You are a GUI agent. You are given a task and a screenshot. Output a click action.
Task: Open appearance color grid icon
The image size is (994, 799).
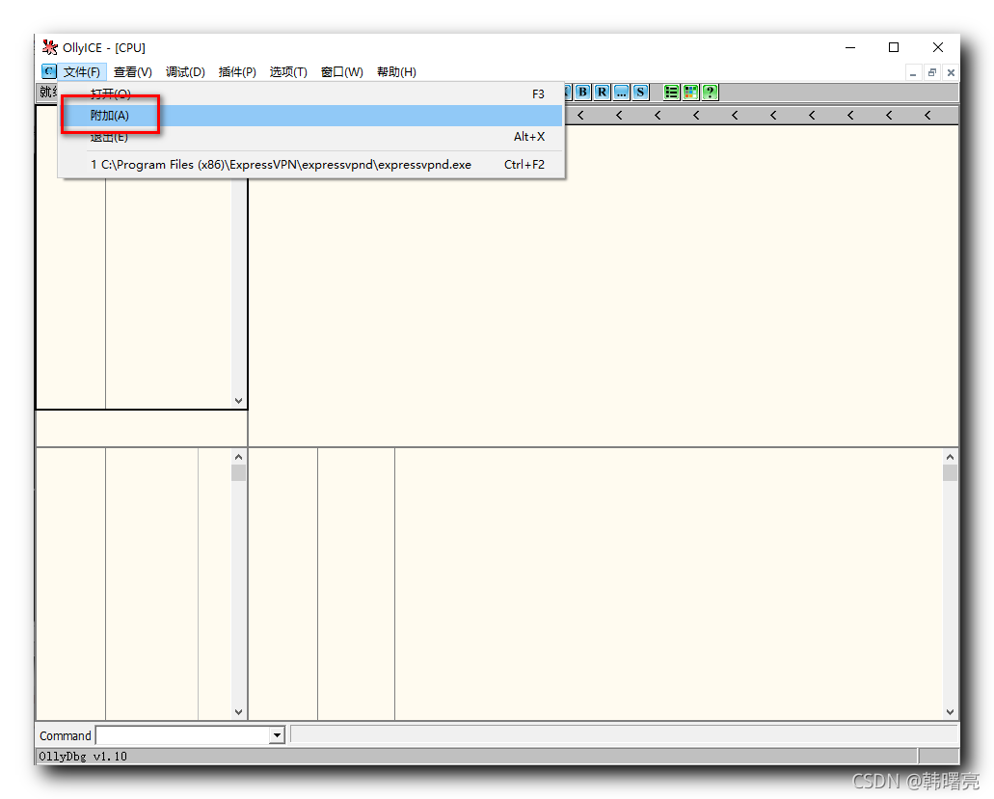pyautogui.click(x=691, y=92)
